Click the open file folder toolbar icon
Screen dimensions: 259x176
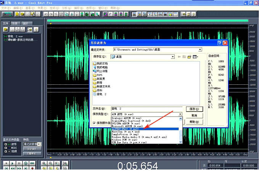(23, 15)
